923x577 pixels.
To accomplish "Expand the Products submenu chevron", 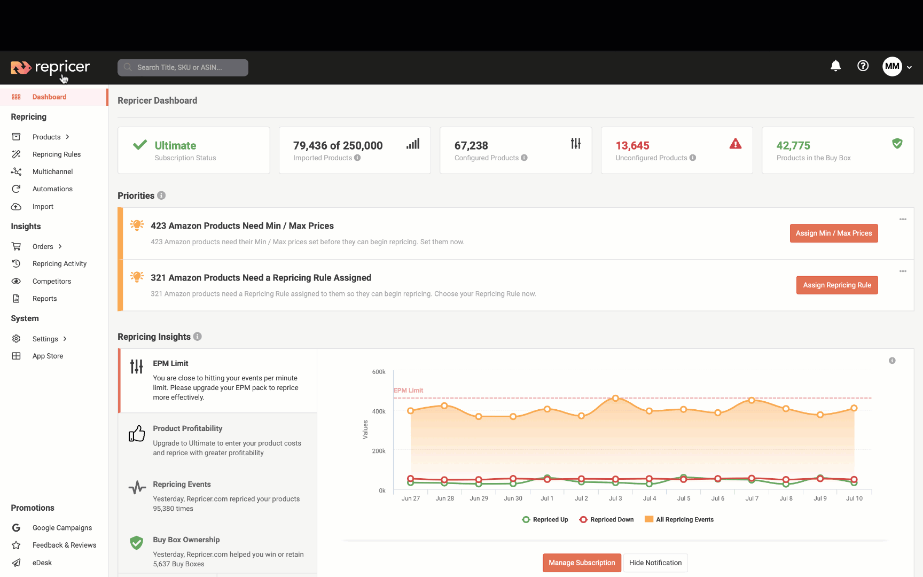I will 68,137.
